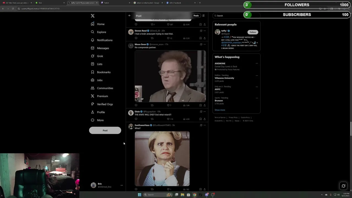Open the Grok floating button
This screenshot has height=198, width=352.
343,186
